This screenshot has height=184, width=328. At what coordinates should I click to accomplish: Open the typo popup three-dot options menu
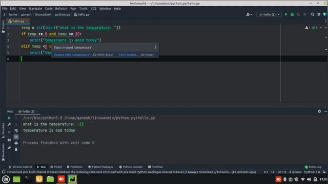point(155,48)
